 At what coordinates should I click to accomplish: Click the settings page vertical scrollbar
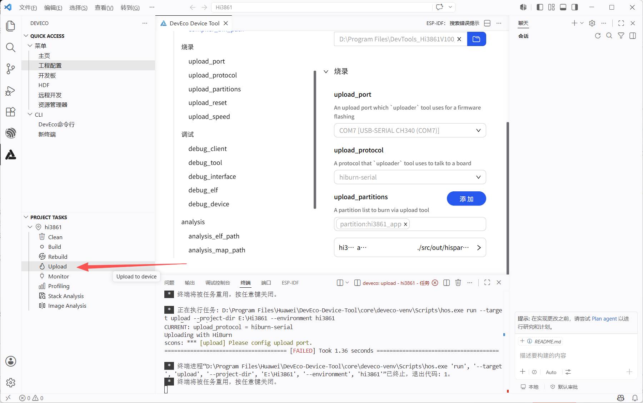tap(508, 198)
